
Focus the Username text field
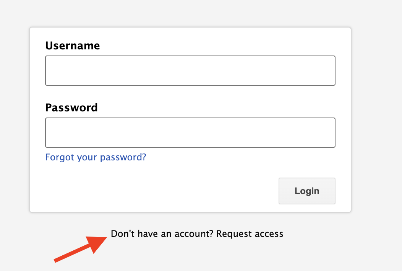[x=190, y=71]
